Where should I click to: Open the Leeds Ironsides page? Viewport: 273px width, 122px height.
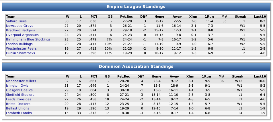(19, 99)
